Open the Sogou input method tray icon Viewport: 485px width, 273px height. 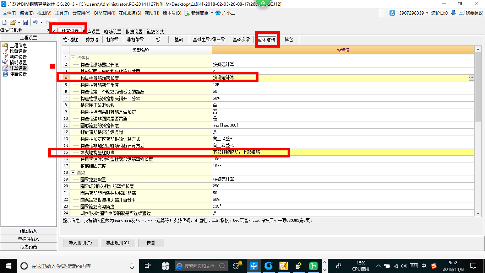pos(434,266)
